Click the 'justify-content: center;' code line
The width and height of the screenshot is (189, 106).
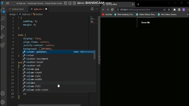[x=39, y=45]
